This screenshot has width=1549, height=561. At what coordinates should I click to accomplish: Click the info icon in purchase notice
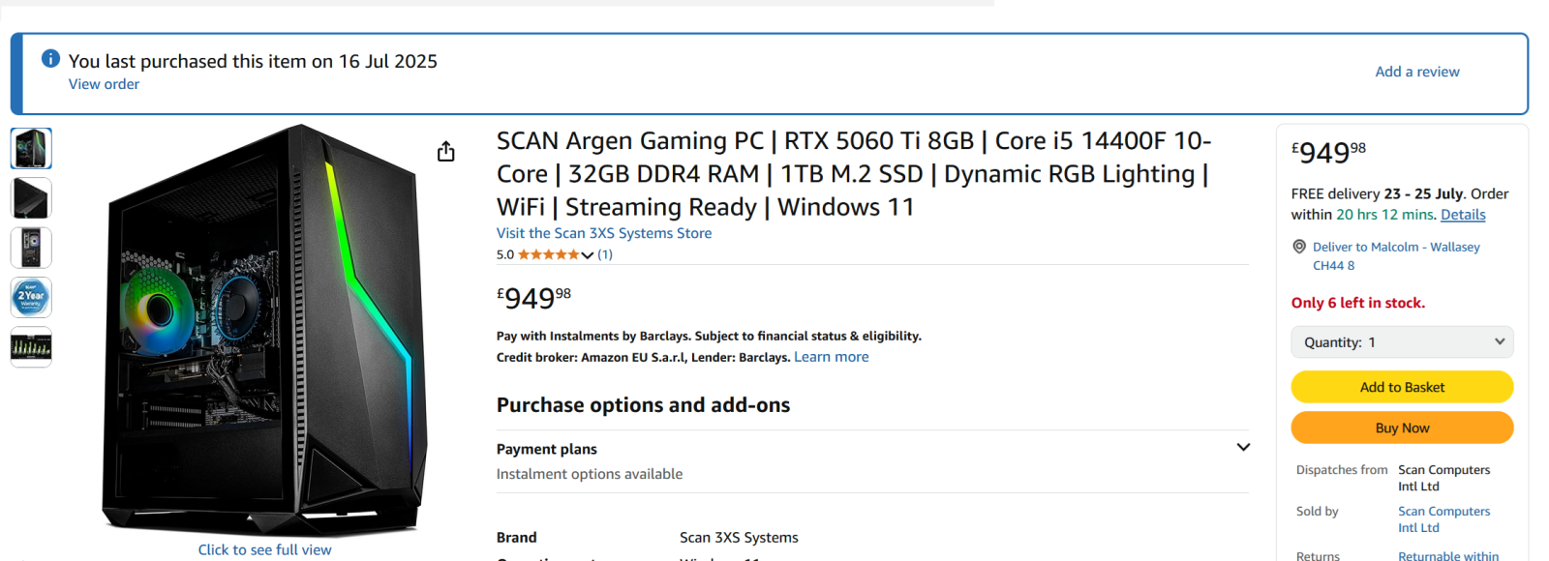coord(50,59)
